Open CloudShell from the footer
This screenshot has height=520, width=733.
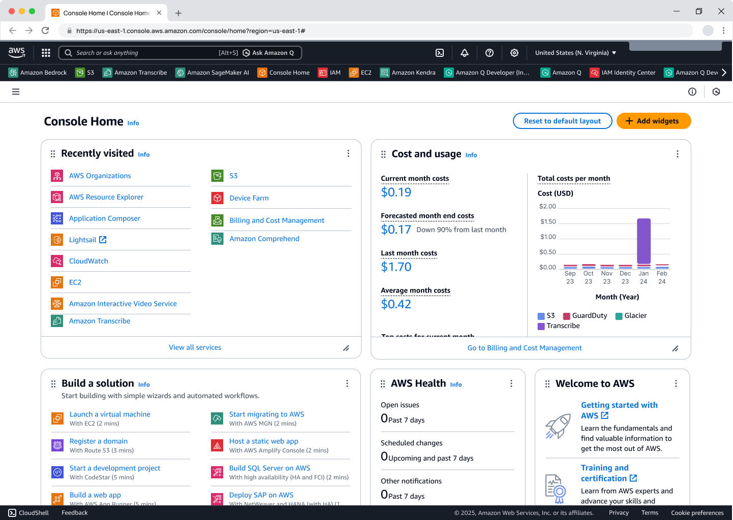pos(28,513)
